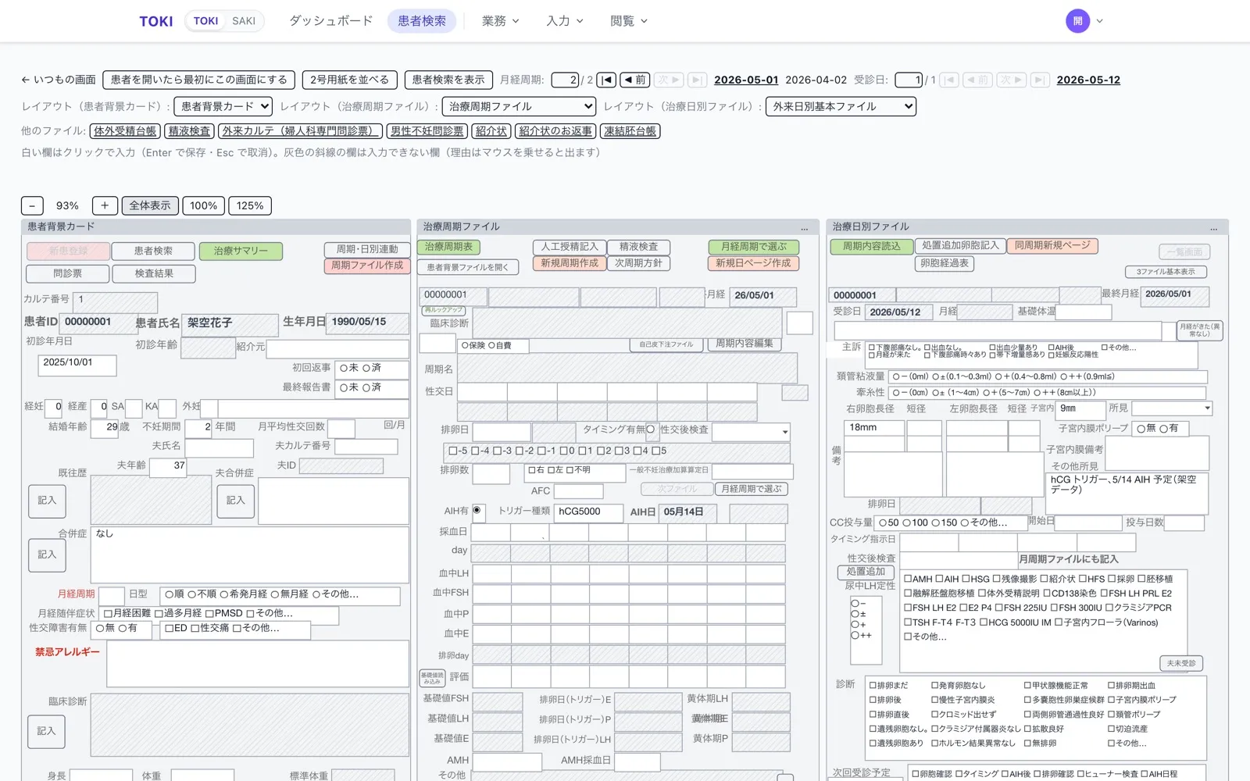Click the TOKI logo
1250x781 pixels.
(x=156, y=21)
